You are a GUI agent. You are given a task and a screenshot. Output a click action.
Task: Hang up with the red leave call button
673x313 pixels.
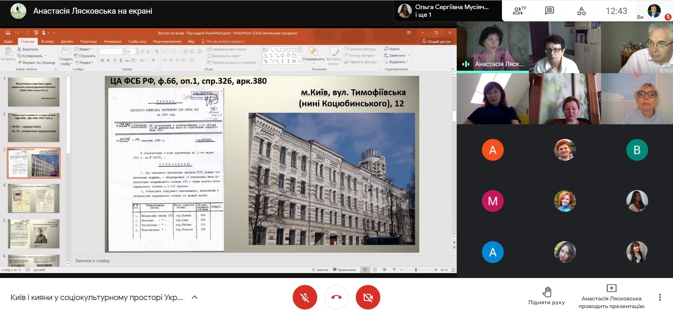(336, 297)
